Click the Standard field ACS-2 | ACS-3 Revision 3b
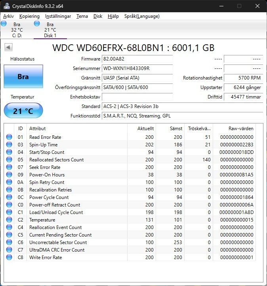267x286 pixels. pos(182,106)
